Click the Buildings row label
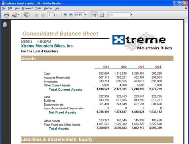 [49, 101]
